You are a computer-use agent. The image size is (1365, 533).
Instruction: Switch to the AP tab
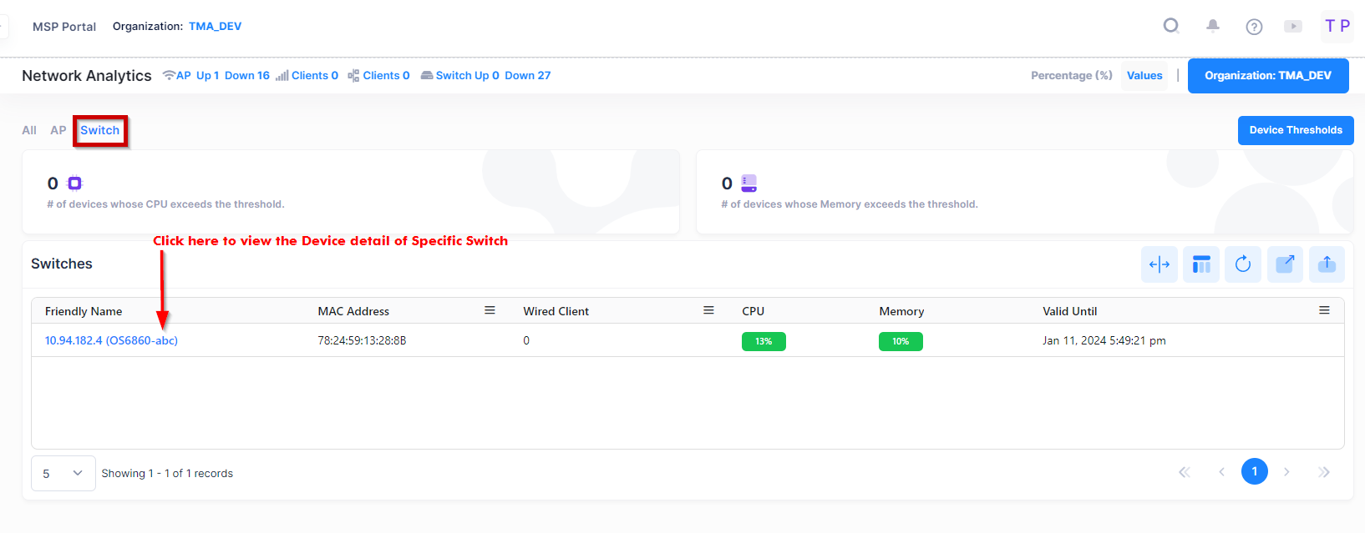[58, 130]
